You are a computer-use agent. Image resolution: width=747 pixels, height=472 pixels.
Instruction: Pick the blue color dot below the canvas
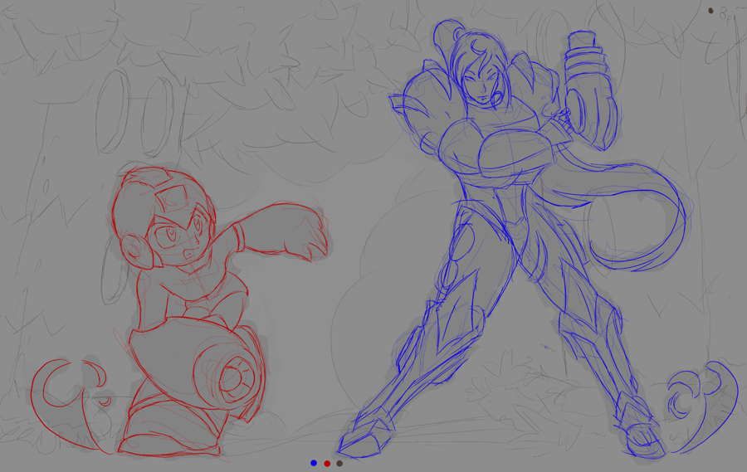(x=314, y=463)
